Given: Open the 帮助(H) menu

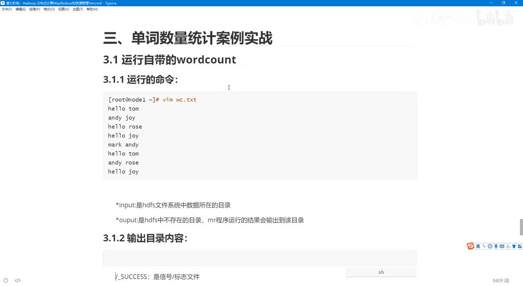Looking at the screenshot, I should [x=92, y=9].
